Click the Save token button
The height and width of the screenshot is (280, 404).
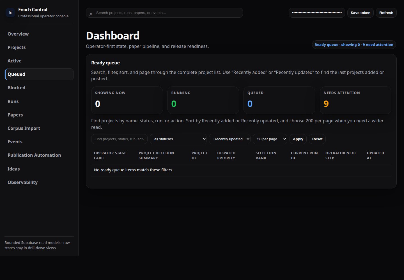coord(361,13)
